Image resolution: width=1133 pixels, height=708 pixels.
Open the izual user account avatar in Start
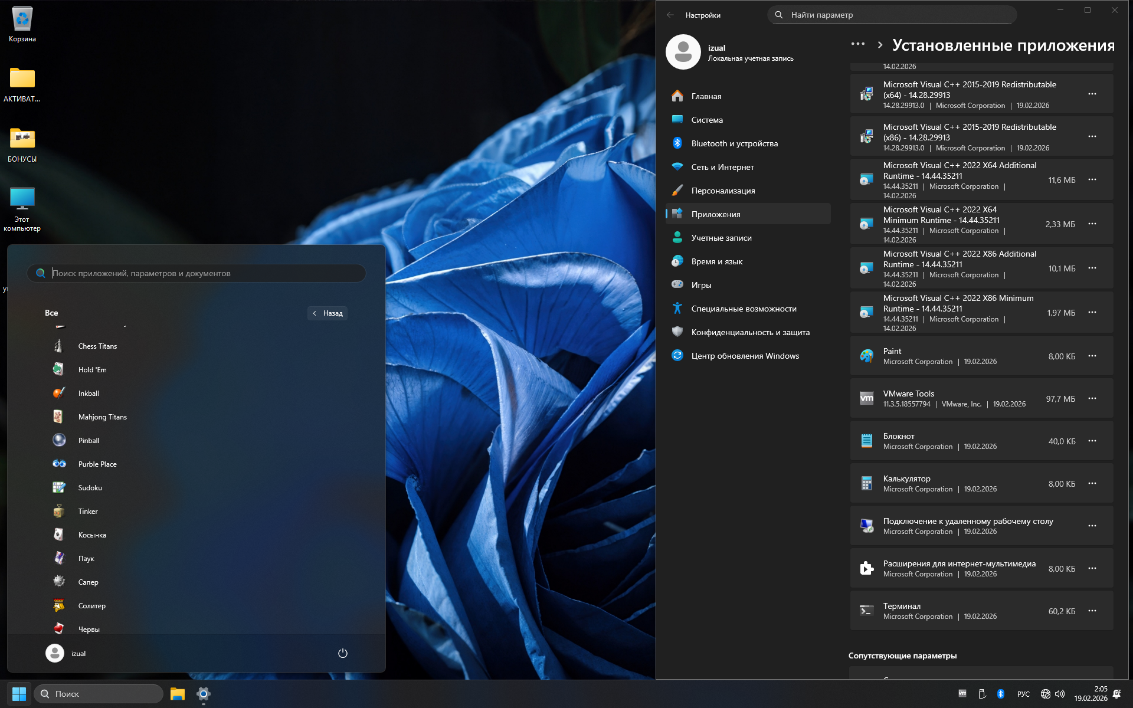tap(55, 653)
